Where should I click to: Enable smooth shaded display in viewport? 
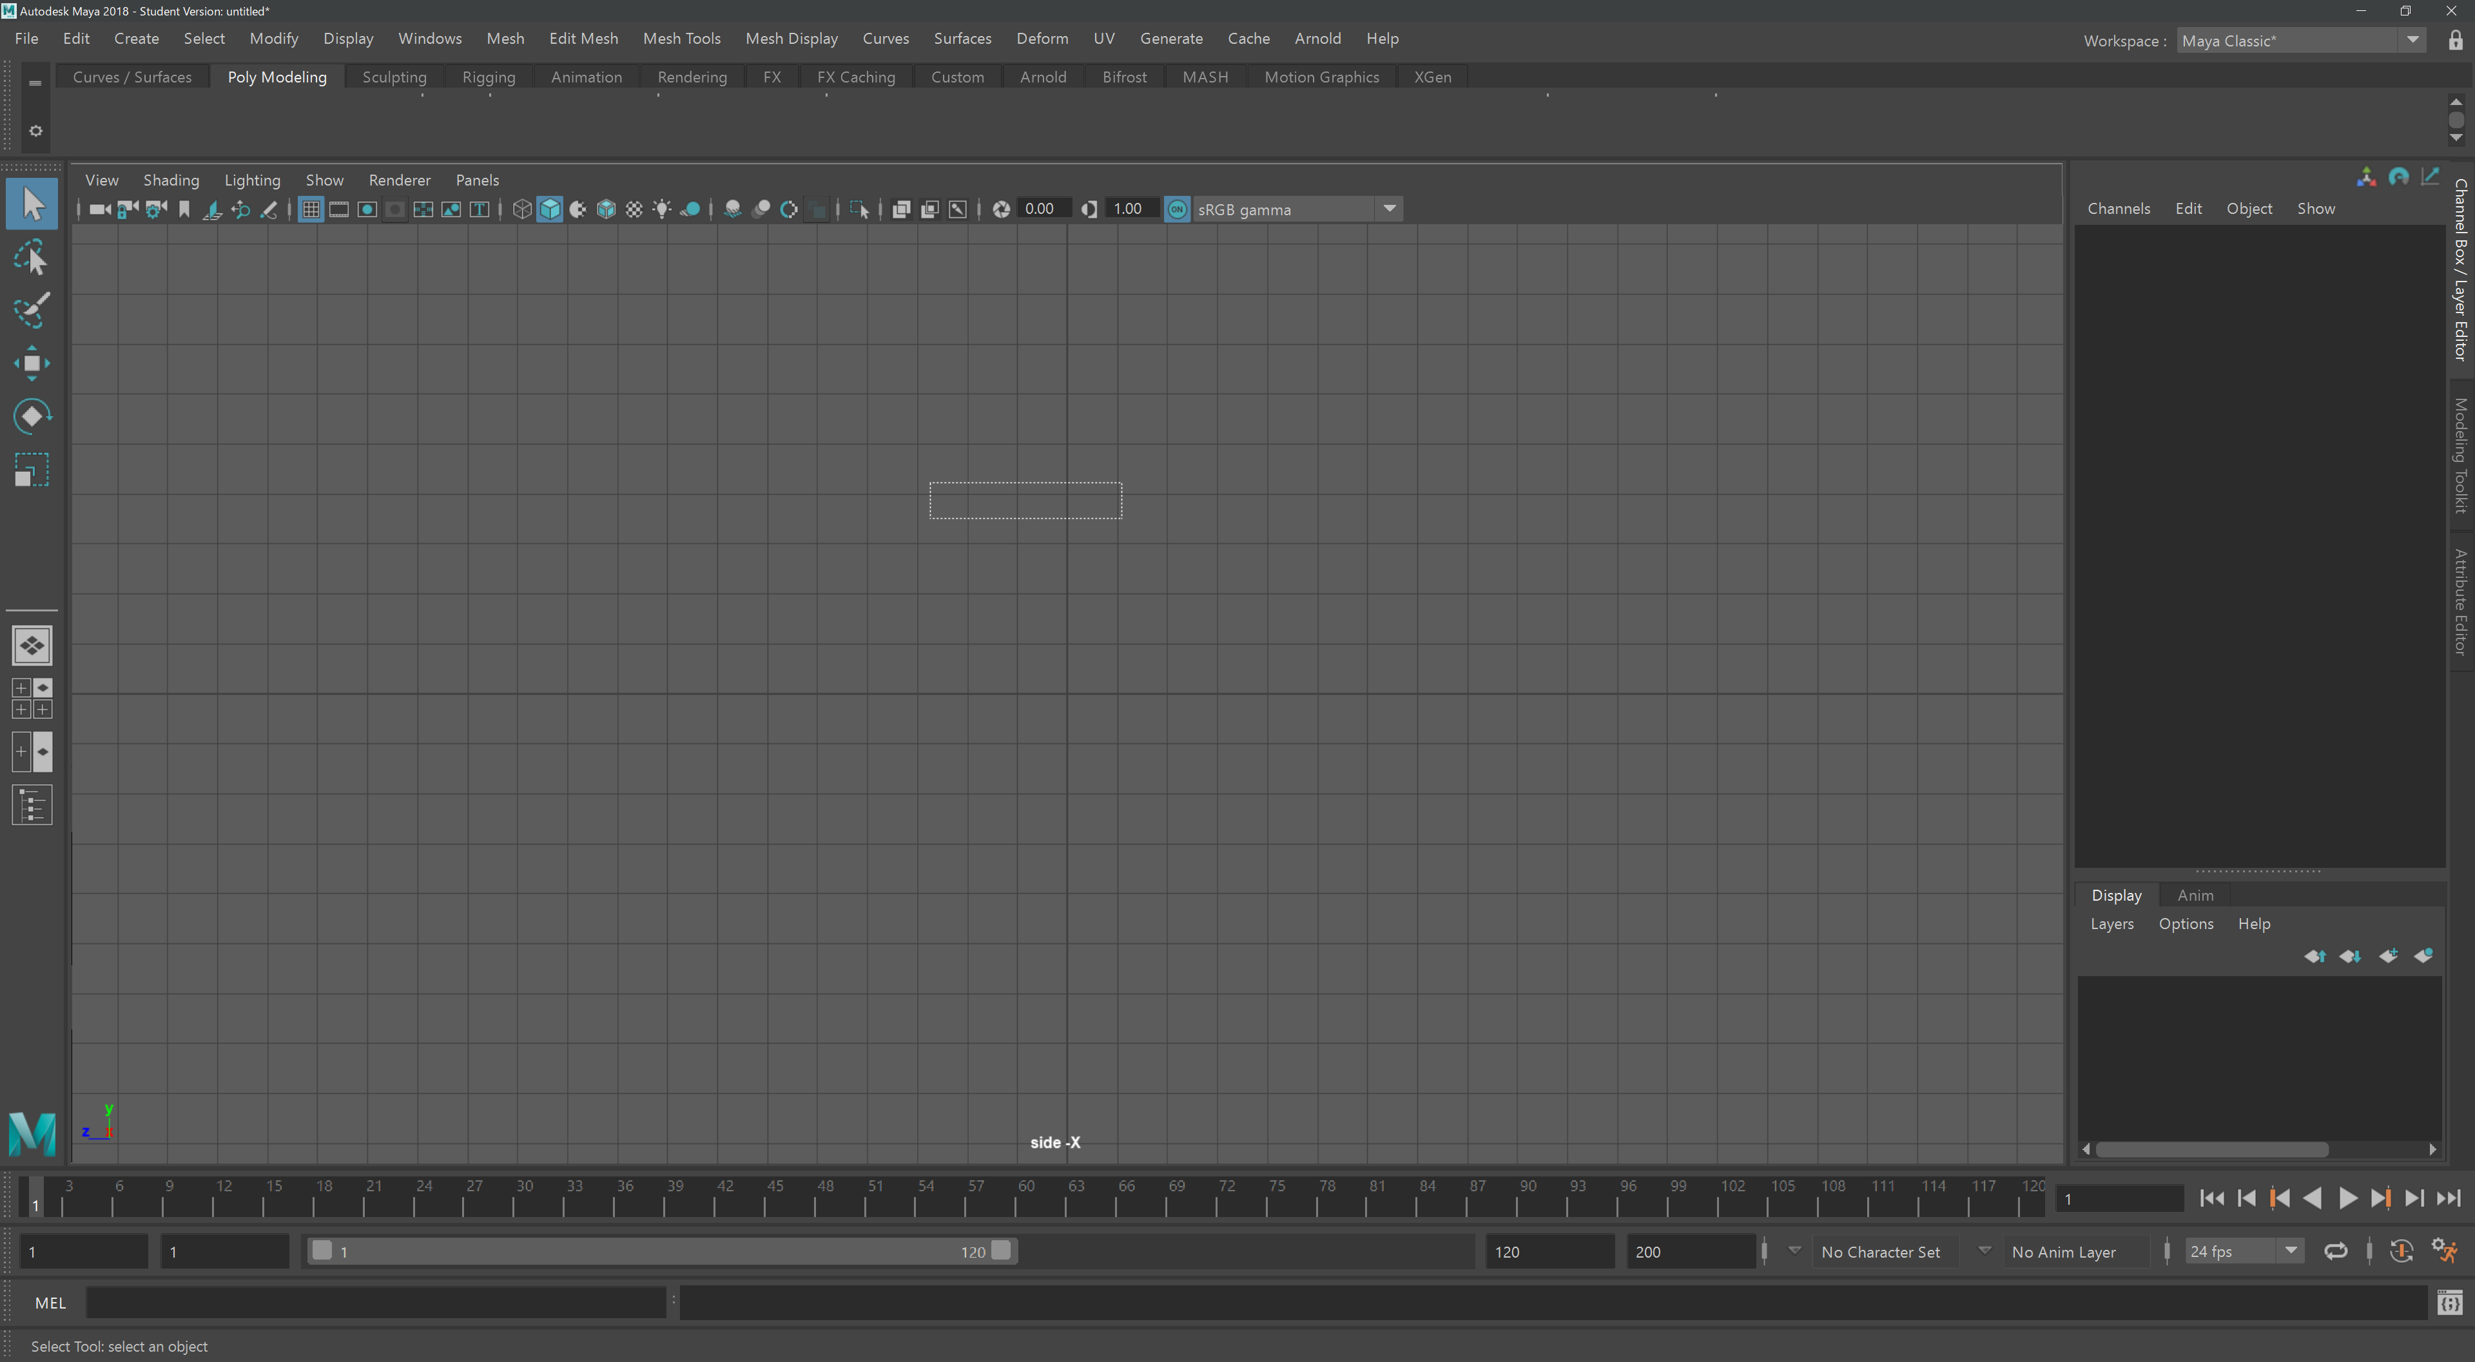tap(550, 209)
